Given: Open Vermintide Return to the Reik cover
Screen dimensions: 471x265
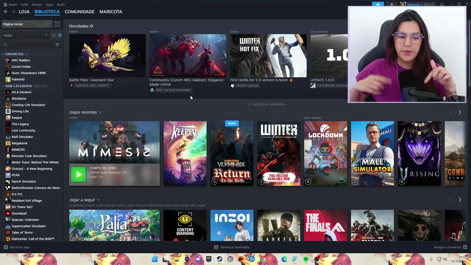Looking at the screenshot, I should tap(232, 153).
